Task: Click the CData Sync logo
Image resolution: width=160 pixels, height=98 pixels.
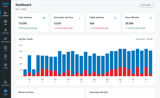Action: click(x=6, y=5)
